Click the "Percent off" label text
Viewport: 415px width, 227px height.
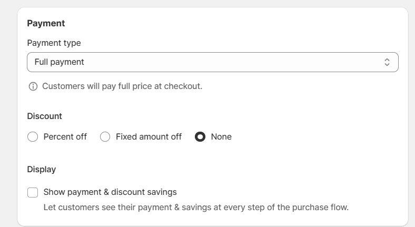pos(65,137)
